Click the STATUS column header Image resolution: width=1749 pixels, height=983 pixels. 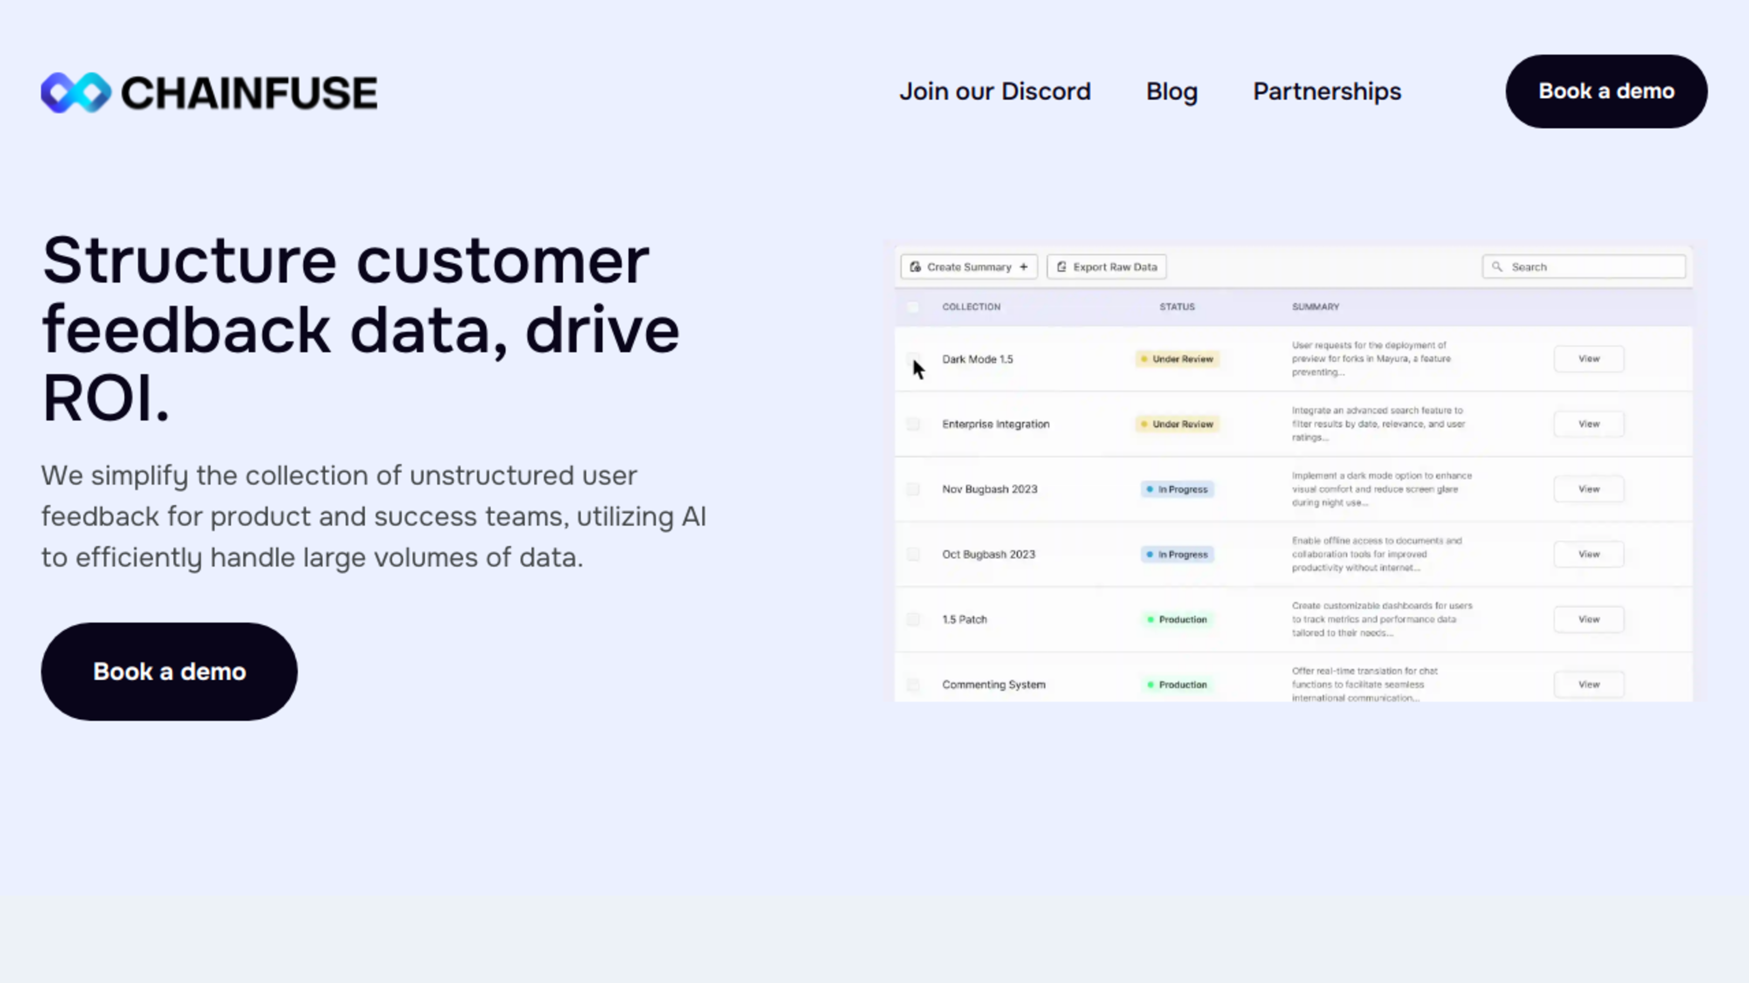[x=1176, y=307]
